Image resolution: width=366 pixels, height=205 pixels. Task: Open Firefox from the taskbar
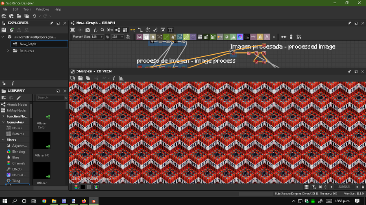tap(83, 201)
